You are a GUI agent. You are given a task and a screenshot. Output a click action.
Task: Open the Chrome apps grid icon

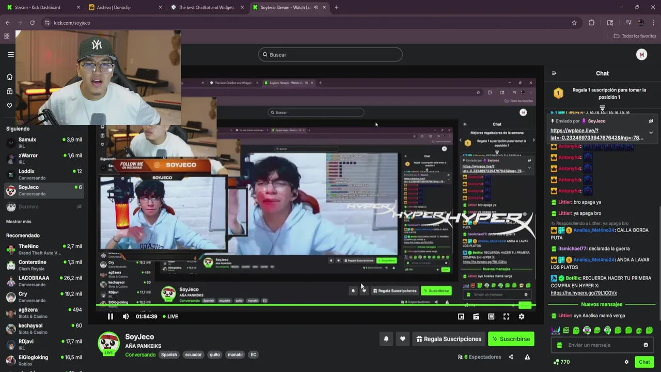(7, 36)
